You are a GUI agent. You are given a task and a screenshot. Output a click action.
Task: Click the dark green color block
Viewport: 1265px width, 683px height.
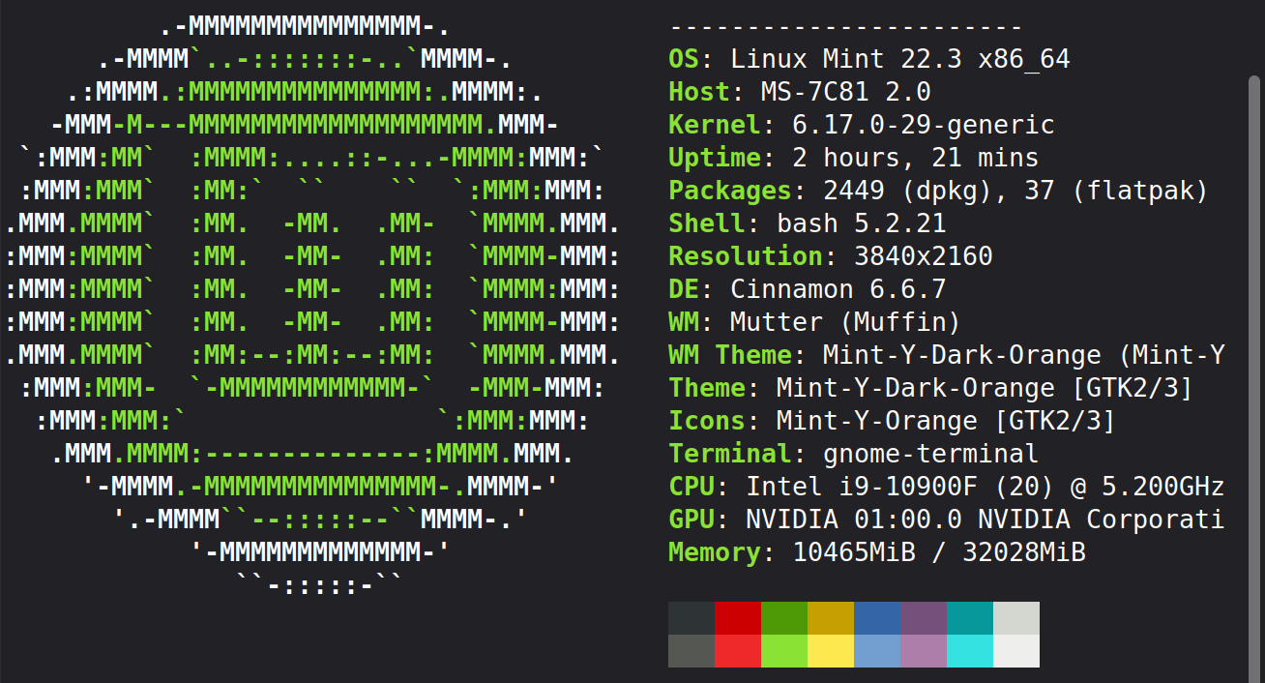click(784, 618)
